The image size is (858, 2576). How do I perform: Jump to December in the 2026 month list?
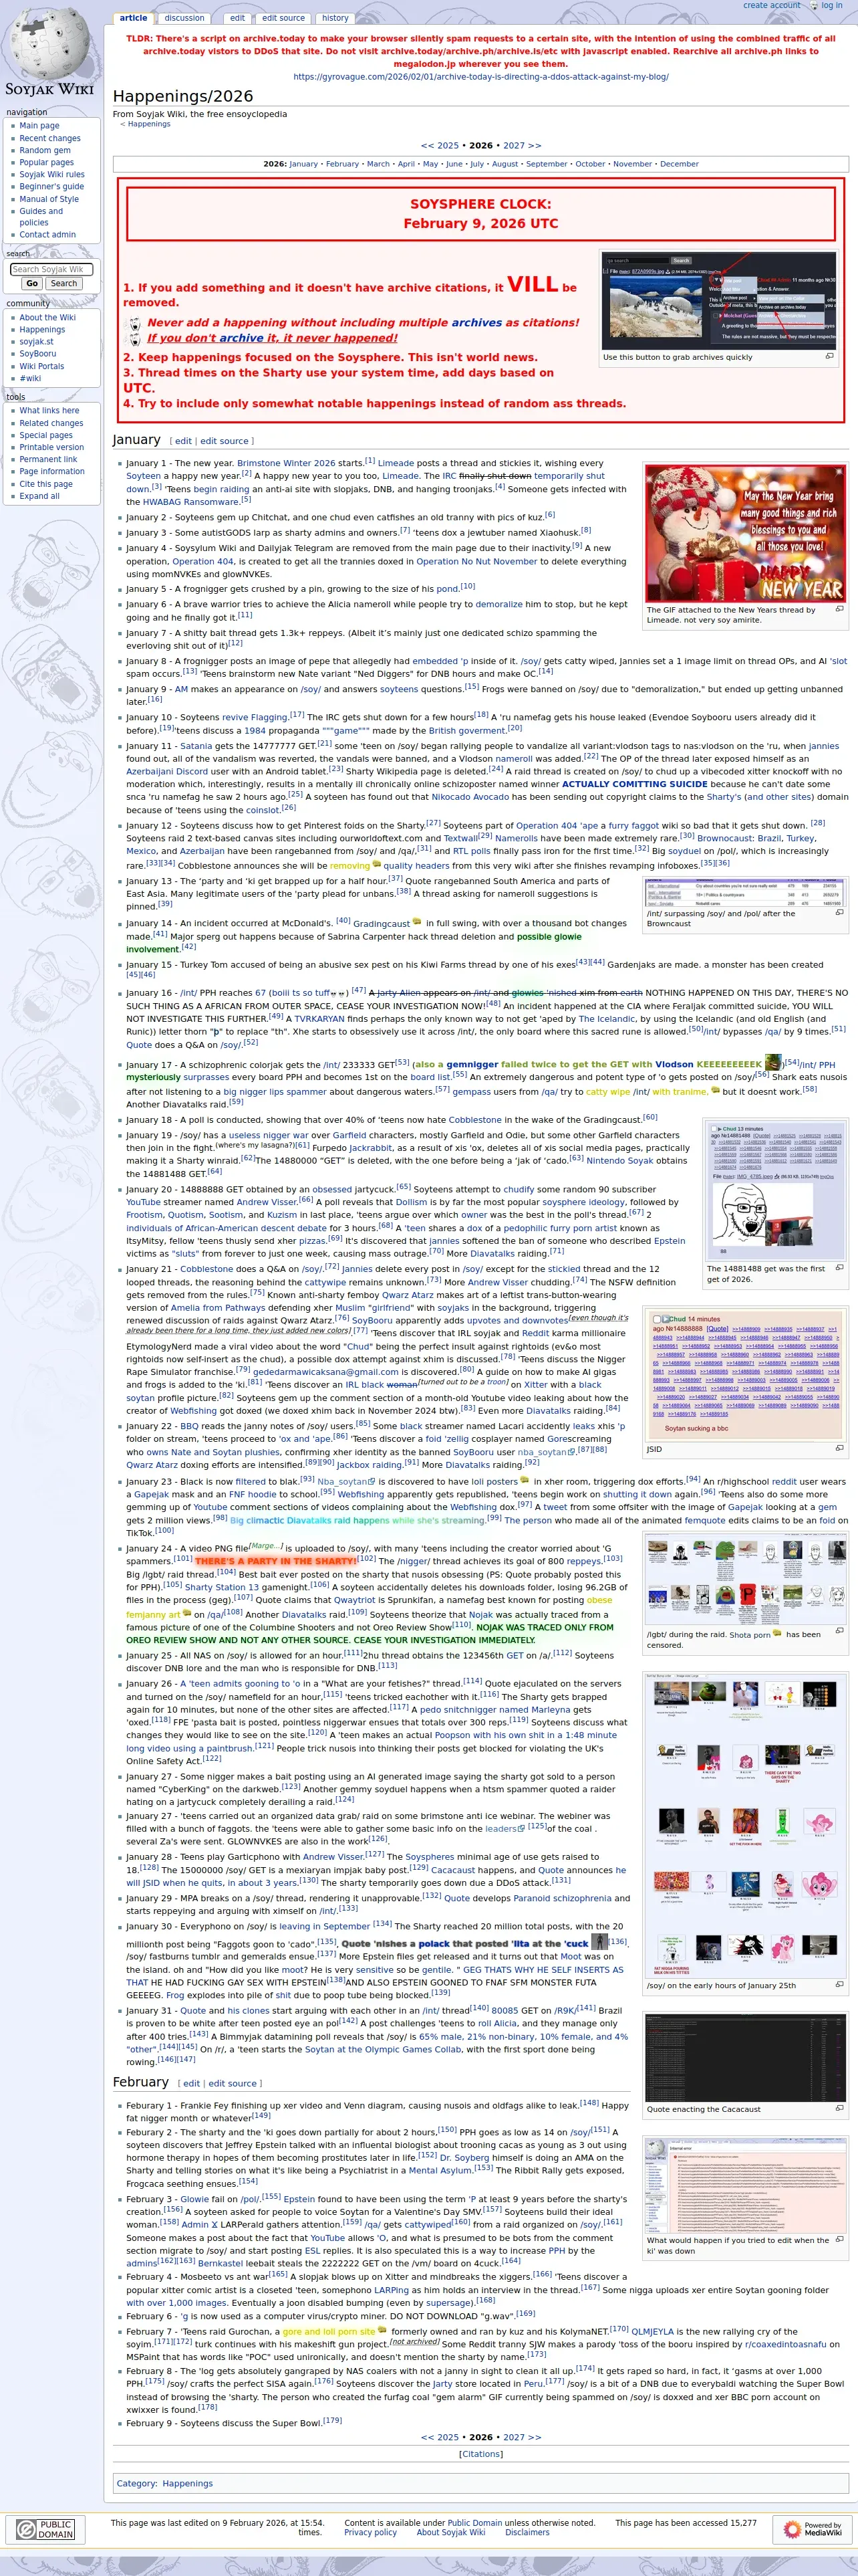679,164
